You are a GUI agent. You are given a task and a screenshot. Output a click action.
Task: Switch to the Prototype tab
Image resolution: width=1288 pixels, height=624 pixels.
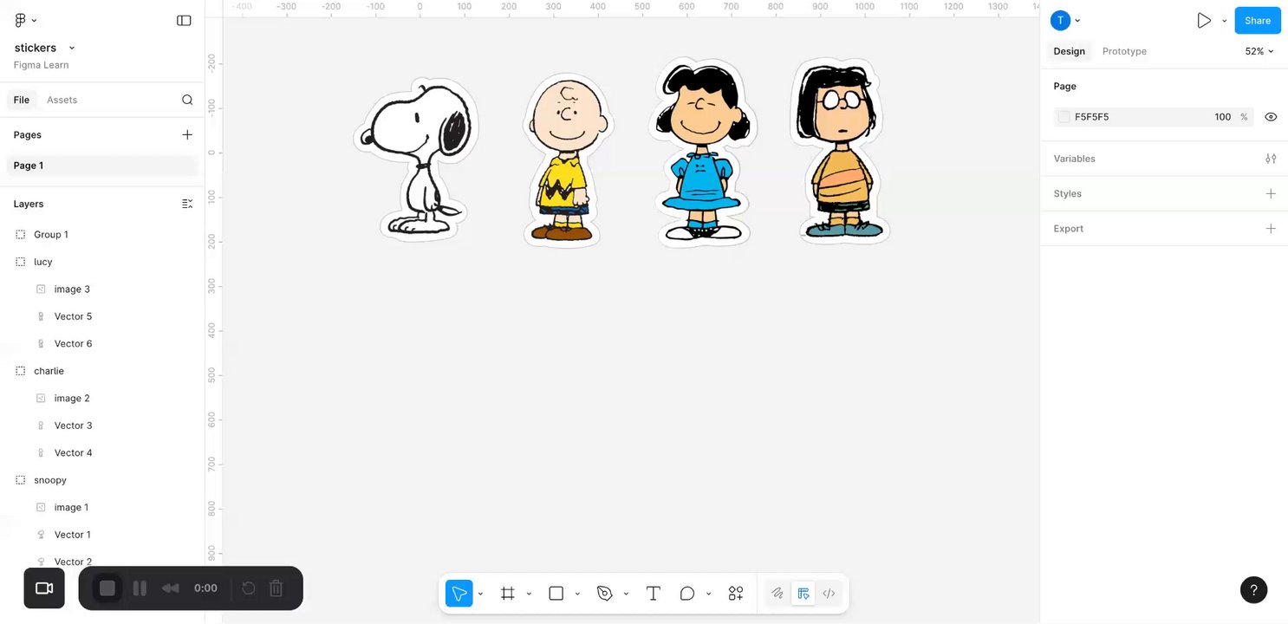pos(1124,51)
